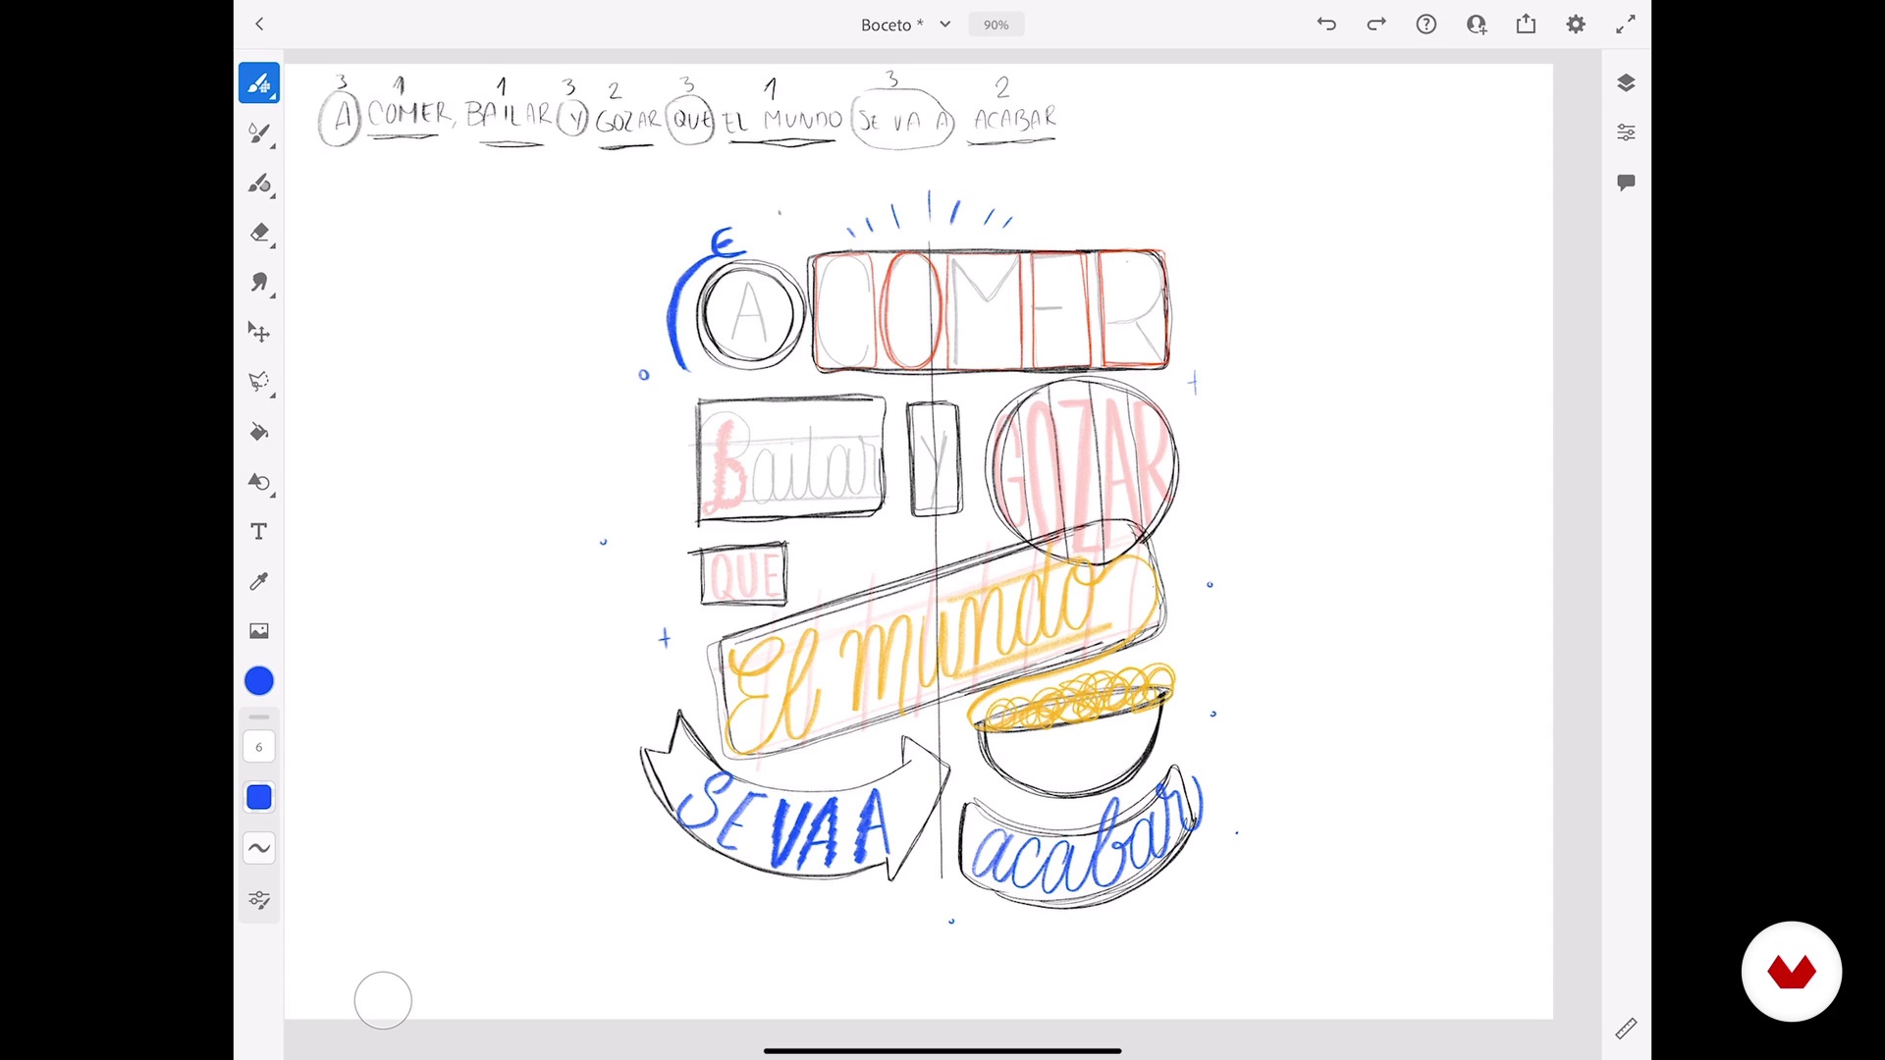Open the Share/export menu

click(1526, 25)
